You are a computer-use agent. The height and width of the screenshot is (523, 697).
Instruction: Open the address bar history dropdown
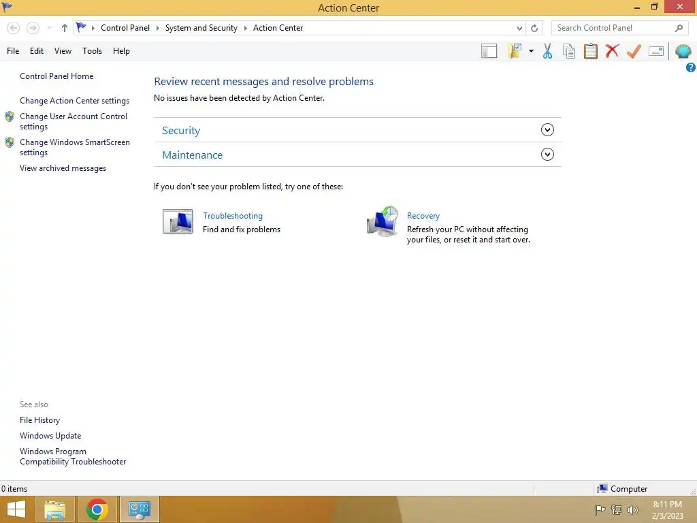point(519,28)
